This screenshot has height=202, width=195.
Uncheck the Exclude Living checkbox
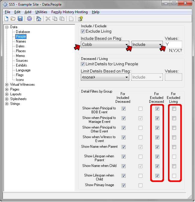(x=83, y=31)
